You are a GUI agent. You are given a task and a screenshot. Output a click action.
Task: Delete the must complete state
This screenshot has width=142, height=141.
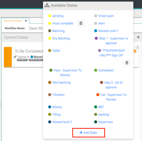click(x=81, y=23)
